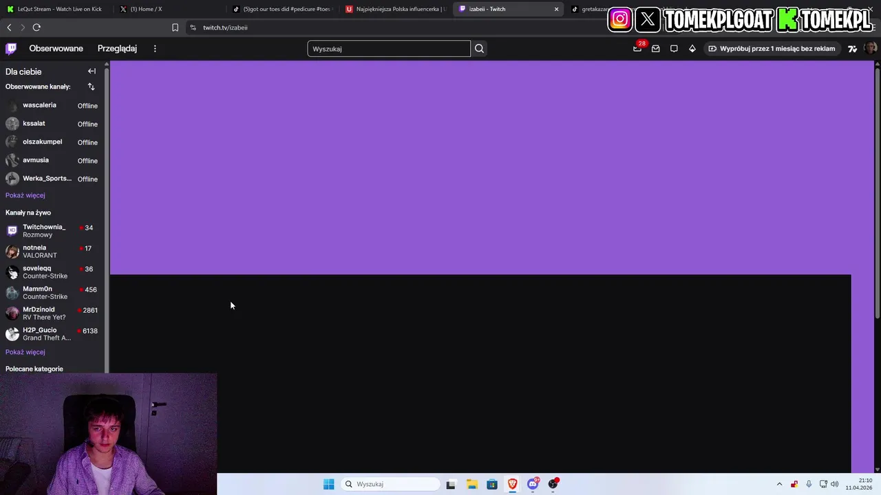Open kssalat offline channel
881x495 pixels.
coord(52,124)
